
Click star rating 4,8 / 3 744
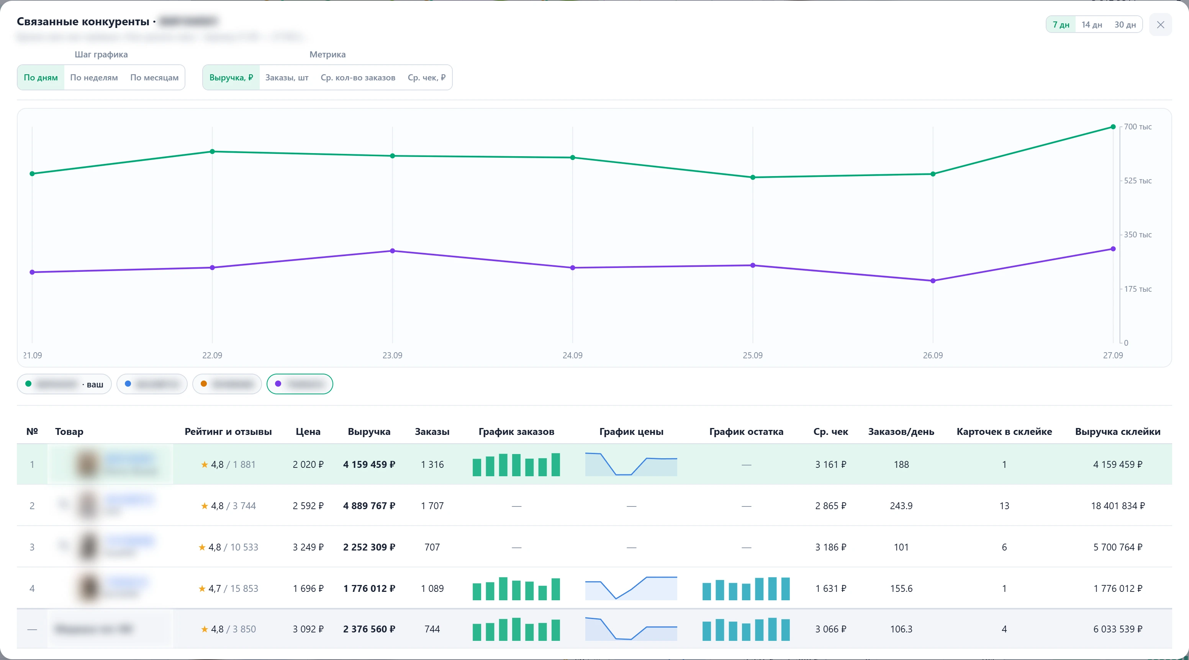tap(228, 506)
